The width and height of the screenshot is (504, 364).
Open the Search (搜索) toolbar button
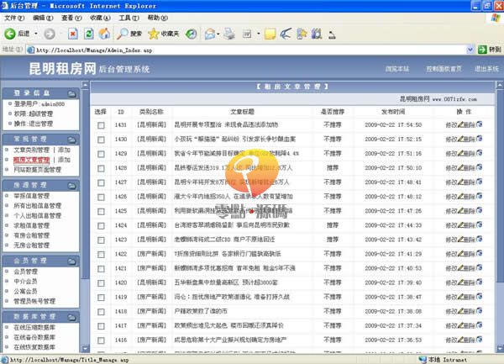(129, 34)
